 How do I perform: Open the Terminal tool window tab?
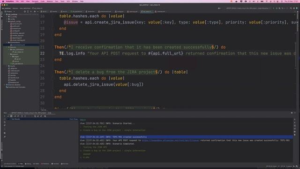click(x=55, y=164)
